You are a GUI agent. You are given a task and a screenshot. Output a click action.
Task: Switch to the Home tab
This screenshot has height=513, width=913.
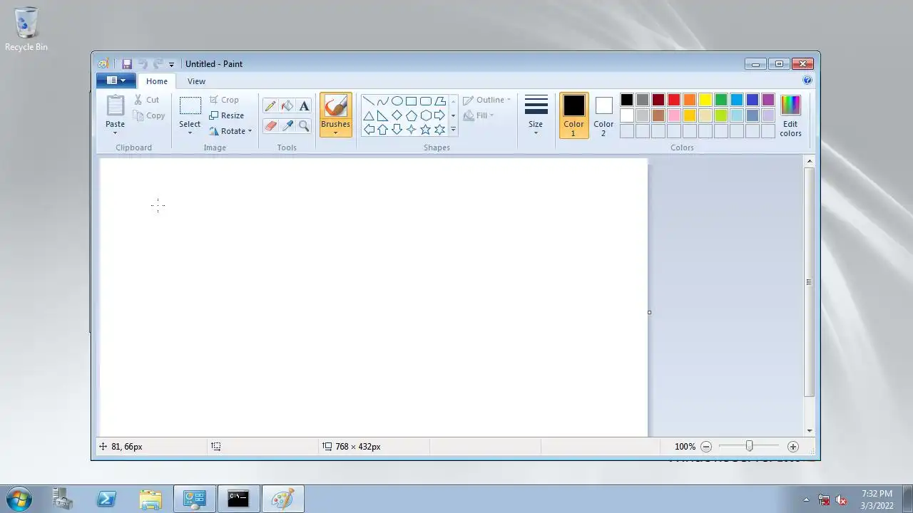click(157, 81)
